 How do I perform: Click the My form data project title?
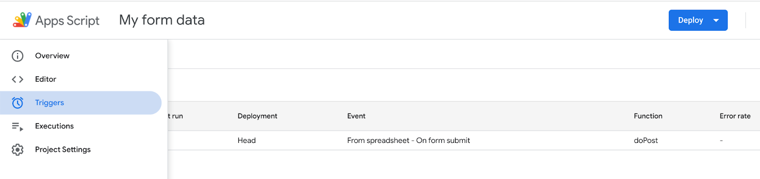162,20
